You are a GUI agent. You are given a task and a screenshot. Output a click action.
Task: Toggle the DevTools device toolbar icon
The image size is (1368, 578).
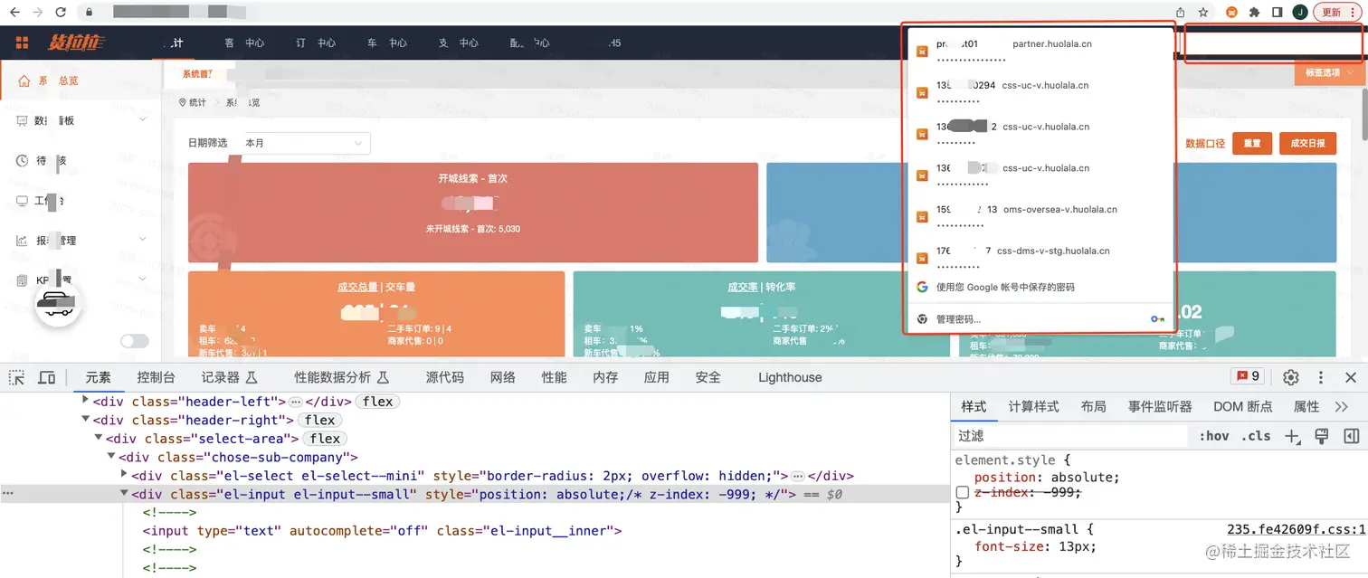coord(47,377)
